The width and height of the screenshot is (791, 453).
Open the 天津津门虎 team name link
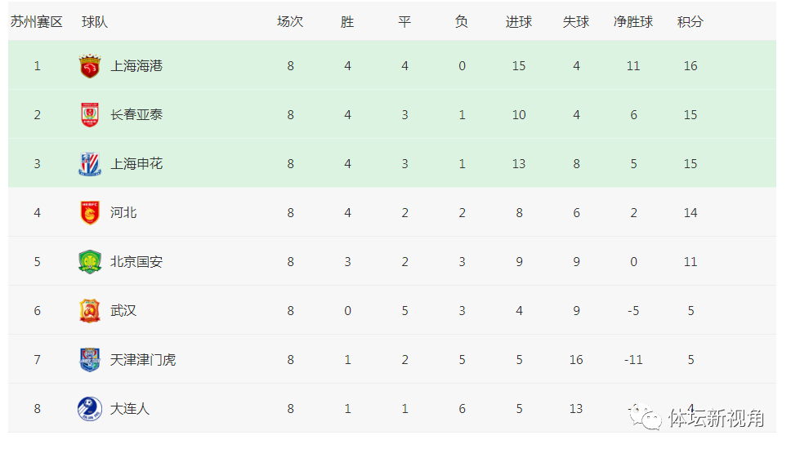143,359
